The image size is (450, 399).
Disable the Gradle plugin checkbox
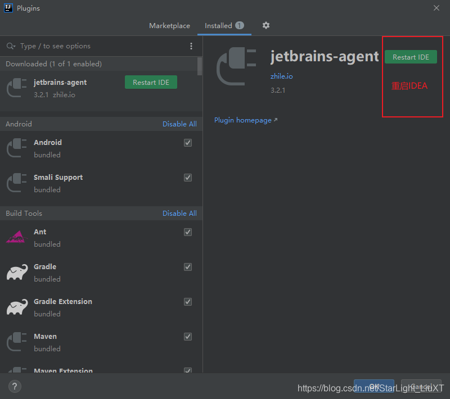[188, 267]
